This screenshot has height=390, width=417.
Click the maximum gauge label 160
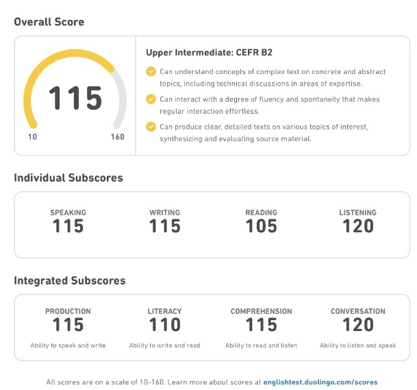tap(118, 137)
